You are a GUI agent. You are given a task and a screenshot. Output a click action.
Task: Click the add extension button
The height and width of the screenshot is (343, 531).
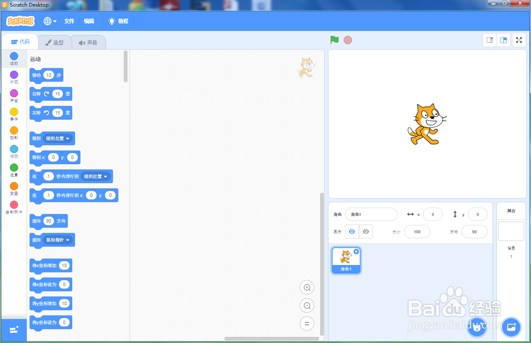(14, 330)
